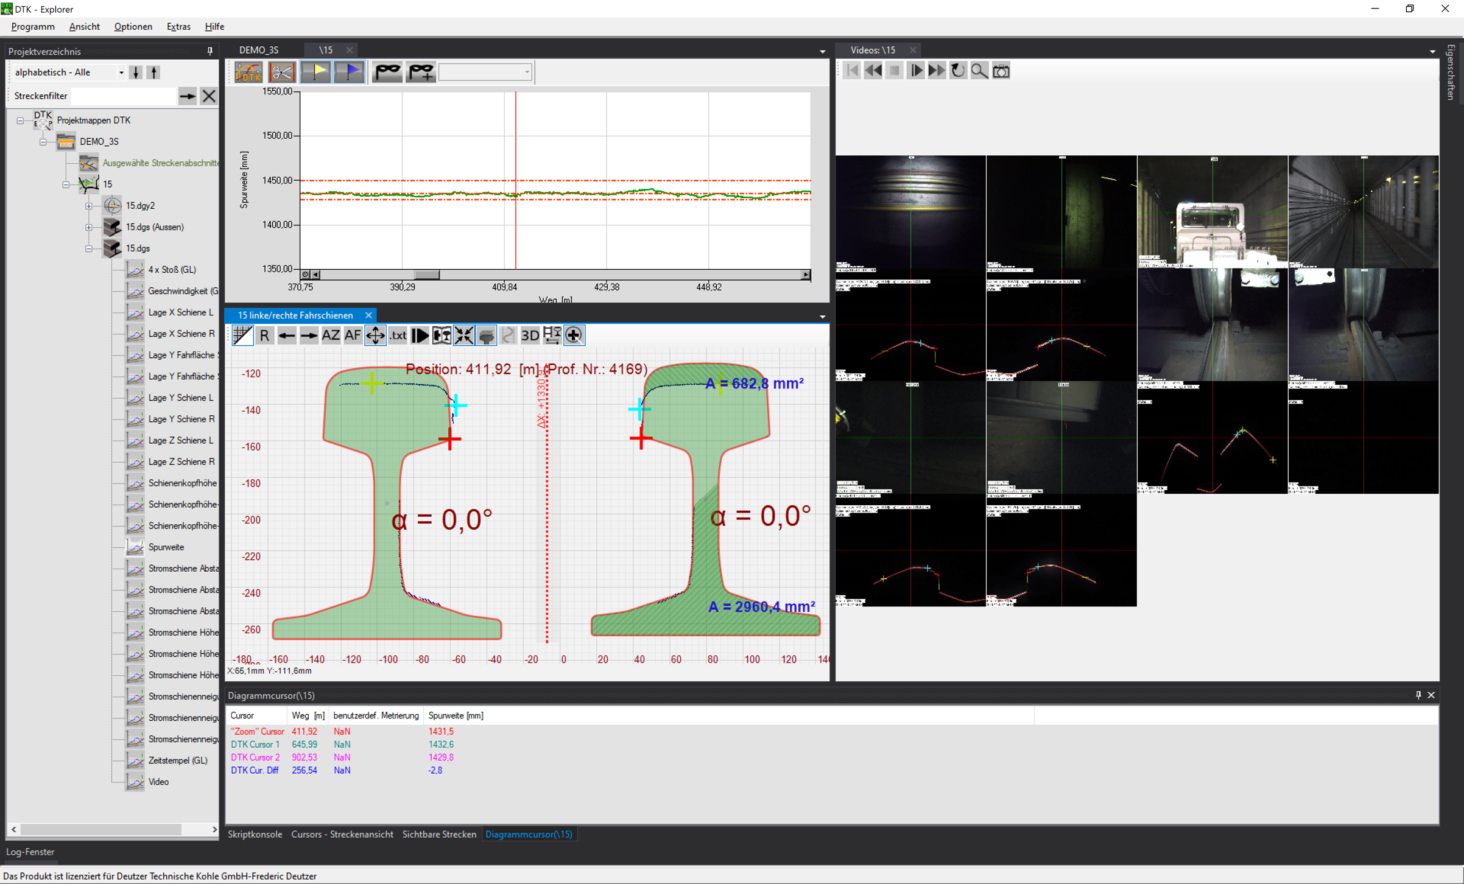
Task: Select Spurweite in the project tree
Action: pos(166,547)
